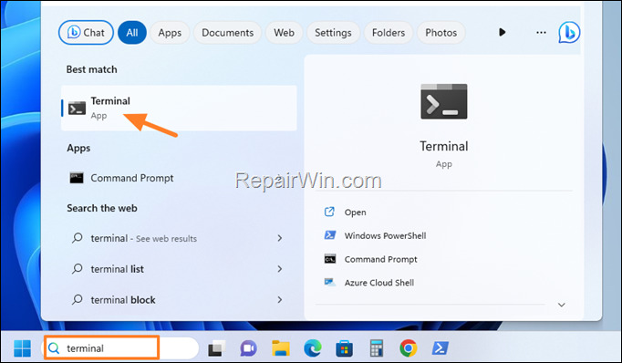Select the 'terminal block' web suggestion

(179, 299)
